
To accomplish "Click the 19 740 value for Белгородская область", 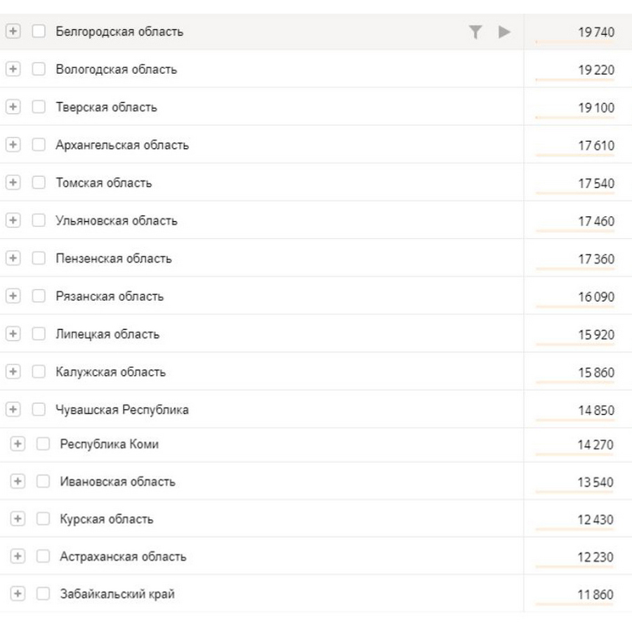I will [596, 32].
